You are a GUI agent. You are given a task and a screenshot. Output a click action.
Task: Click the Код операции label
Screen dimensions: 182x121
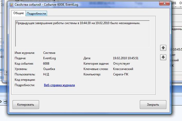click(25, 80)
